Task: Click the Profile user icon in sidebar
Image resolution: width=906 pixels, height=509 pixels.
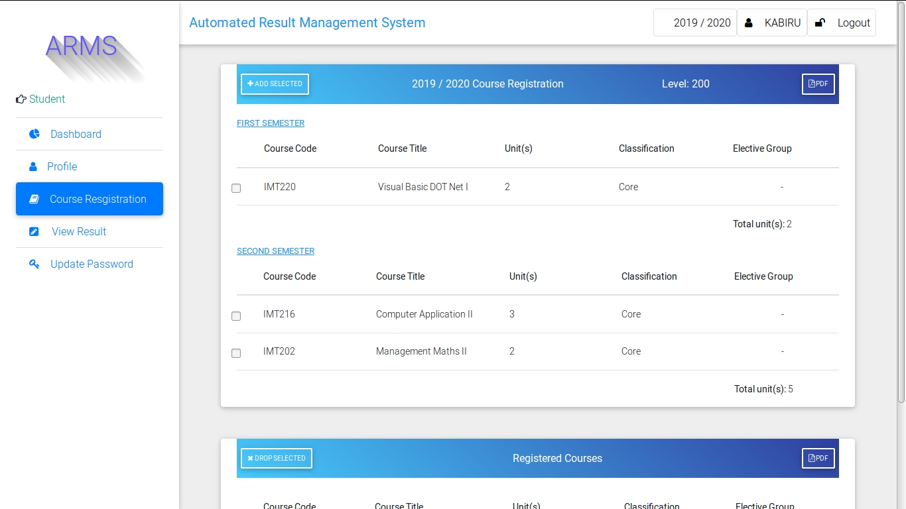Action: pyautogui.click(x=34, y=166)
